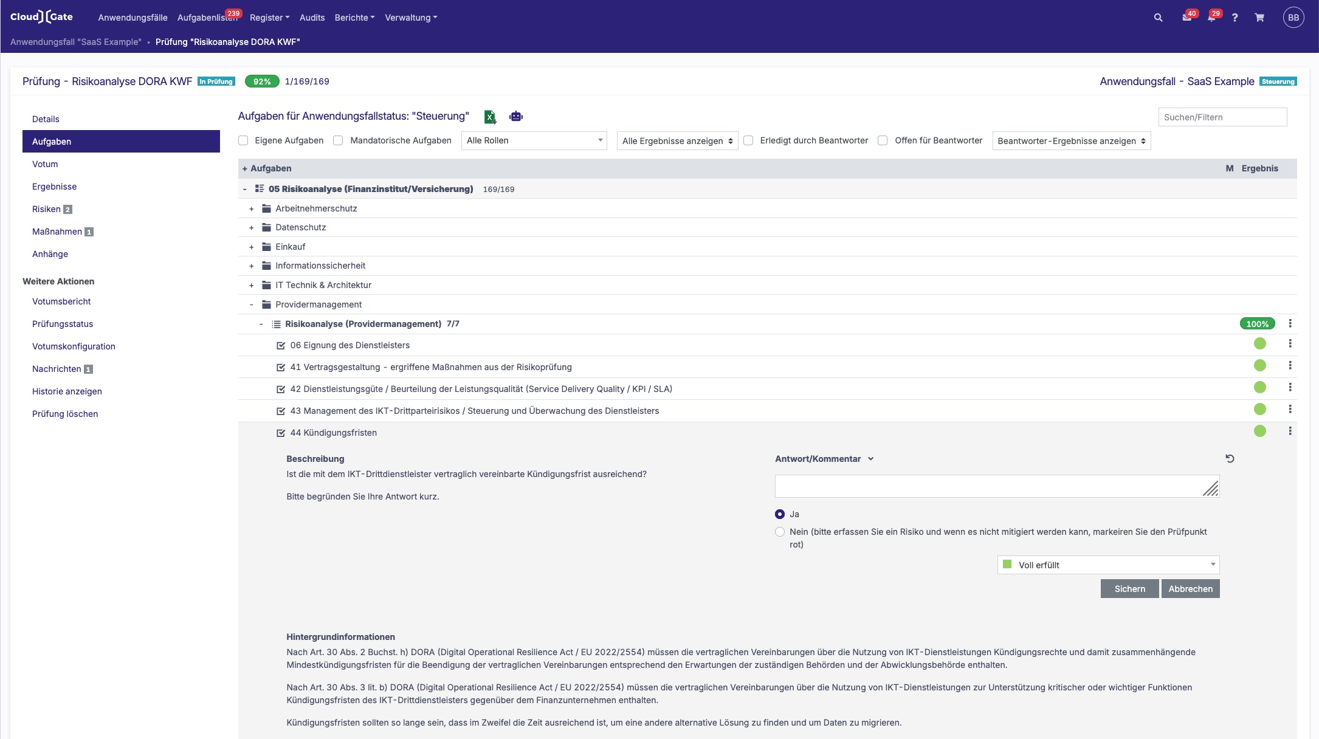Switch to the Votum sidebar tab
Image resolution: width=1319 pixels, height=739 pixels.
(45, 164)
